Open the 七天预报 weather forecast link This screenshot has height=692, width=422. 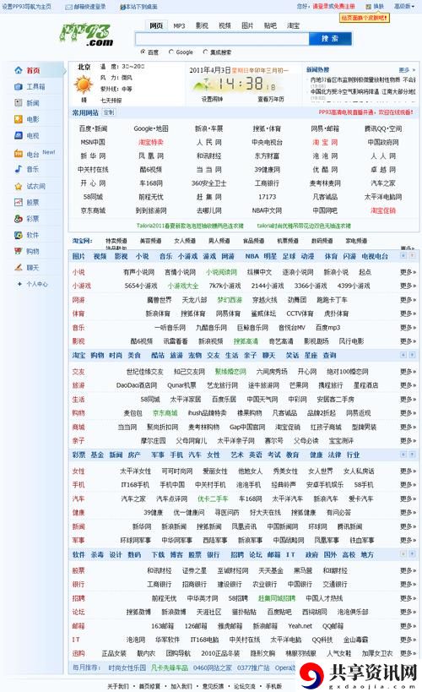[111, 101]
